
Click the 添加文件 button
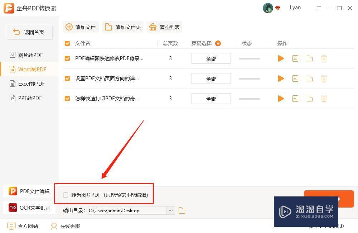pyautogui.click(x=81, y=27)
